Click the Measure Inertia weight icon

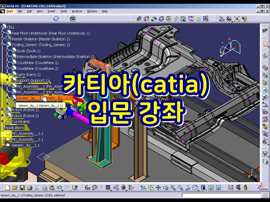(246, 187)
